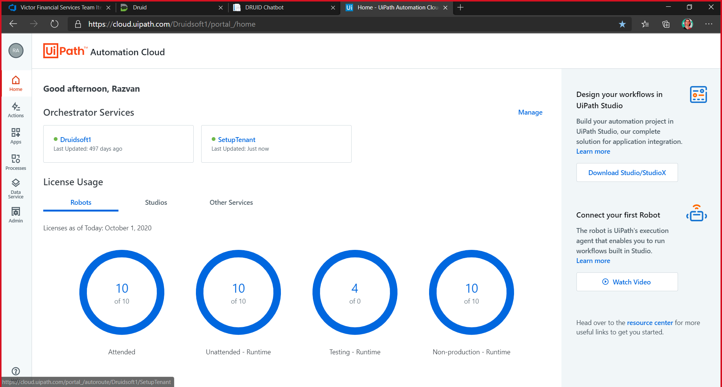Click the Studio workflow design icon
This screenshot has width=722, height=387.
698,94
